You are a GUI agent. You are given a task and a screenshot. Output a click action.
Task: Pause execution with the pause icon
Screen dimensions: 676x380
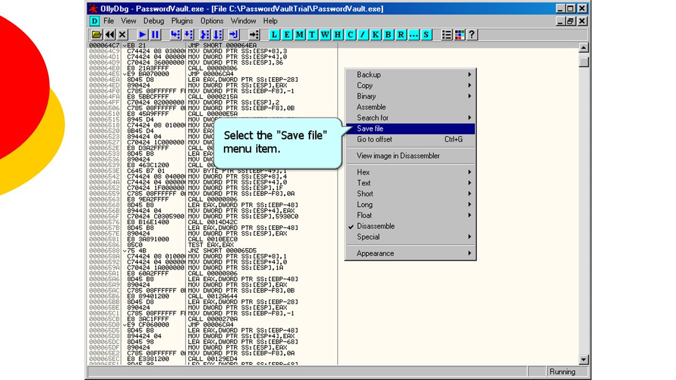(x=155, y=35)
